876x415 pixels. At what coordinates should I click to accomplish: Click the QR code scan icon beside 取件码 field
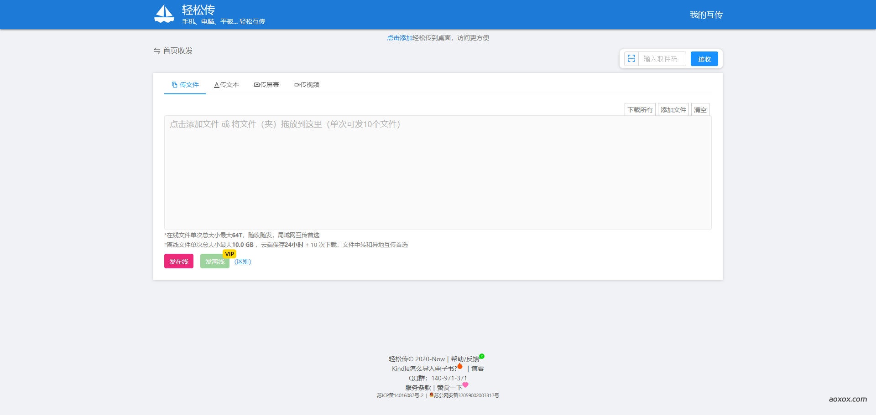coord(631,58)
